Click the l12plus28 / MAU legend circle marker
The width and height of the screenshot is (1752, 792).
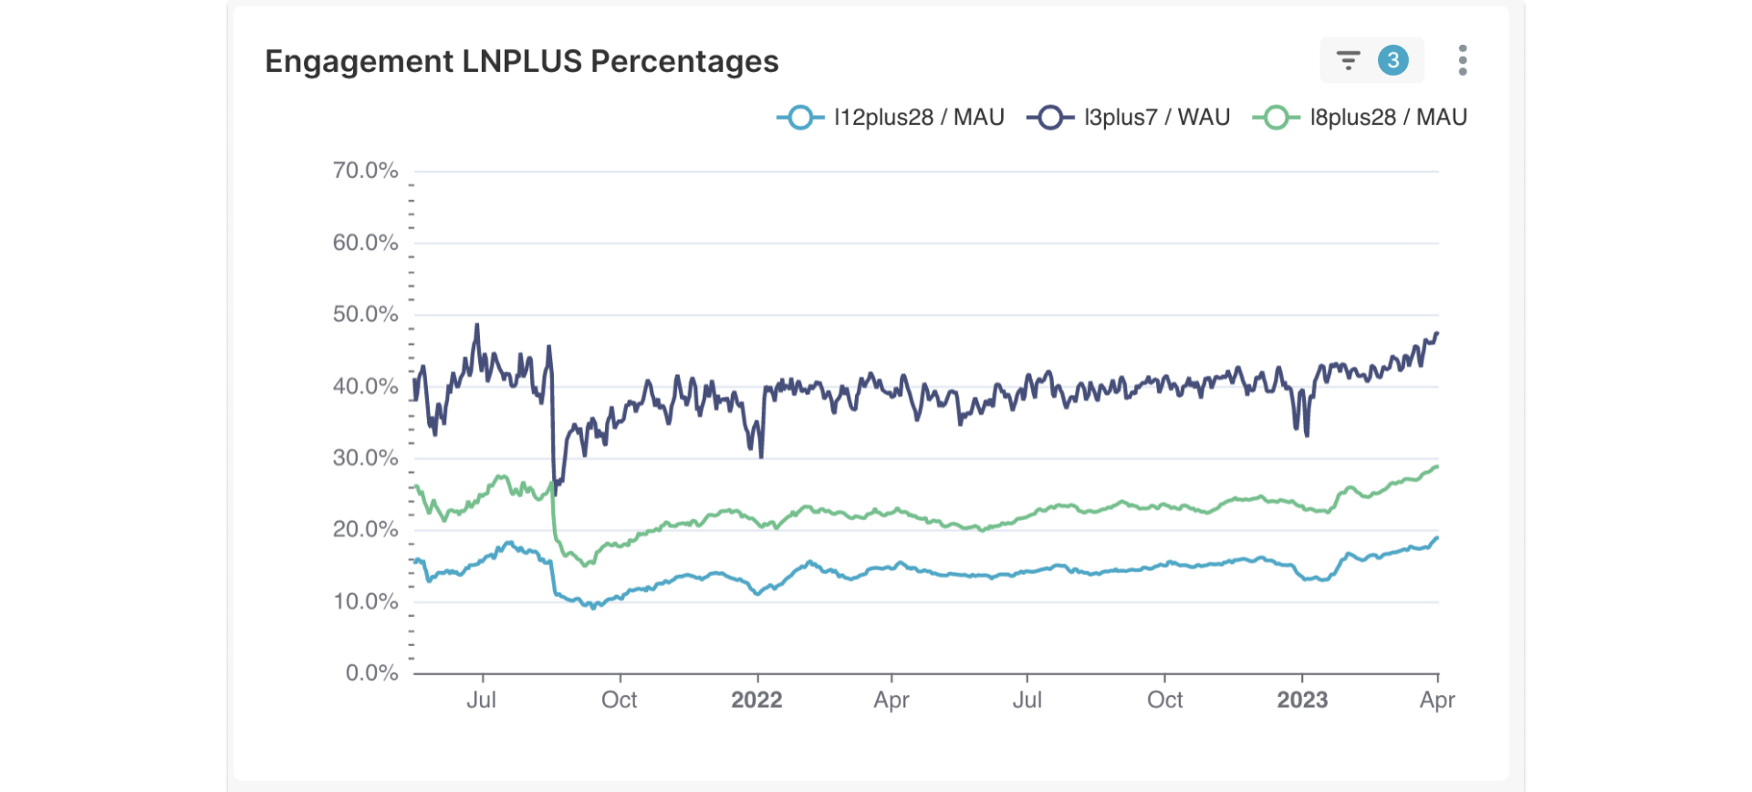[800, 118]
